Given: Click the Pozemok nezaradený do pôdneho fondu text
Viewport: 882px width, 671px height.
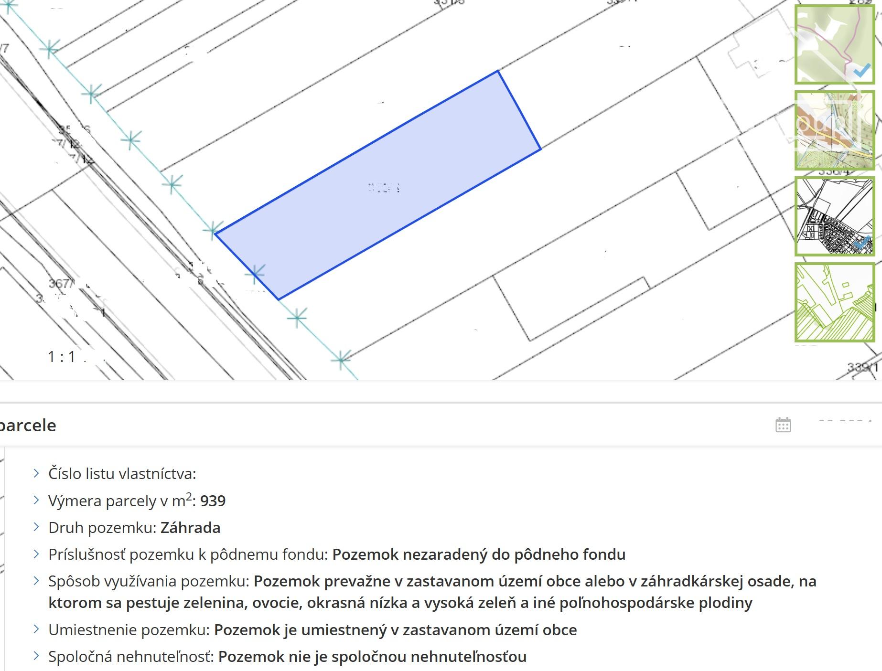Looking at the screenshot, I should [479, 554].
